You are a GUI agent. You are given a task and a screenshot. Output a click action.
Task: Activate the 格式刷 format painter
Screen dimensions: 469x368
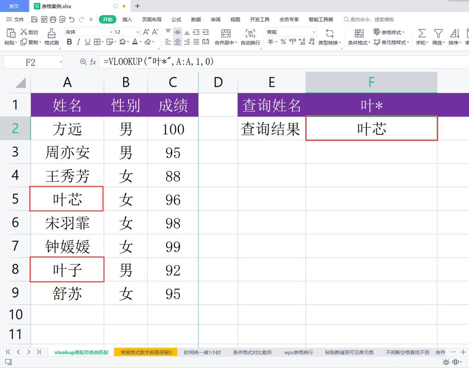[51, 37]
